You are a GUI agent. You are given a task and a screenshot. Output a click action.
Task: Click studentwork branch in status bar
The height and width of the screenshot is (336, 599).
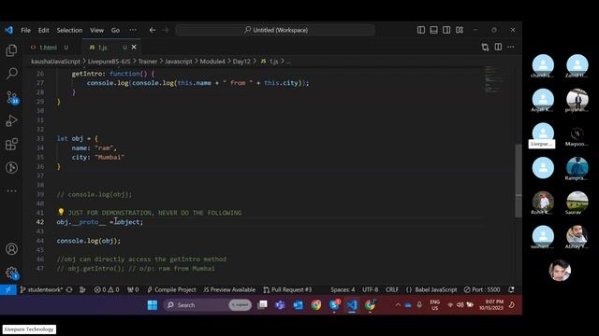coord(41,290)
